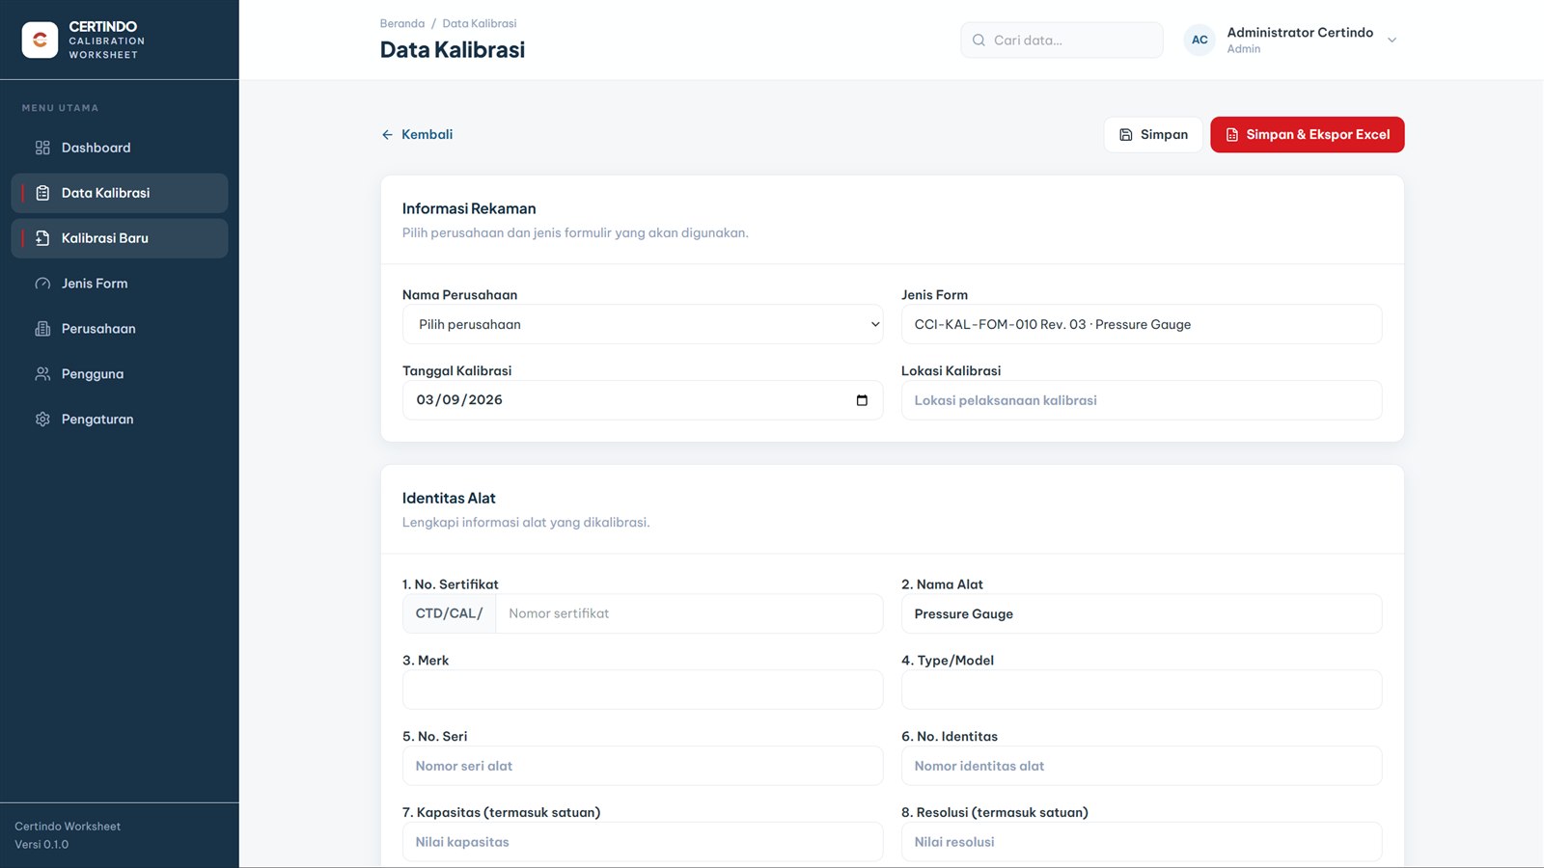Click the Nilai resolusi field
1544x868 pixels.
point(1142,842)
